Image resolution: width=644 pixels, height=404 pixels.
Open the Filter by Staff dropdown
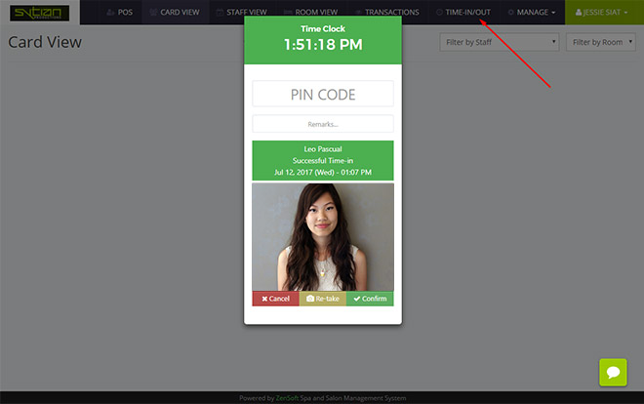(500, 42)
